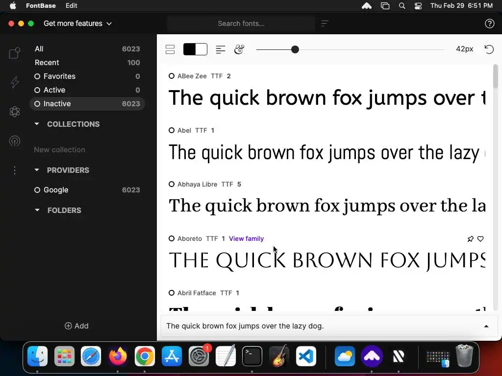The height and width of the screenshot is (376, 502).
Task: Select the Recent fonts category
Action: pos(87,63)
